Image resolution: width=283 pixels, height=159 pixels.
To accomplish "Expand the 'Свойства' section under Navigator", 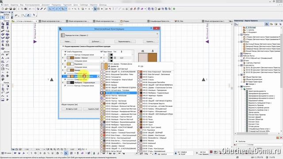I will (237, 141).
